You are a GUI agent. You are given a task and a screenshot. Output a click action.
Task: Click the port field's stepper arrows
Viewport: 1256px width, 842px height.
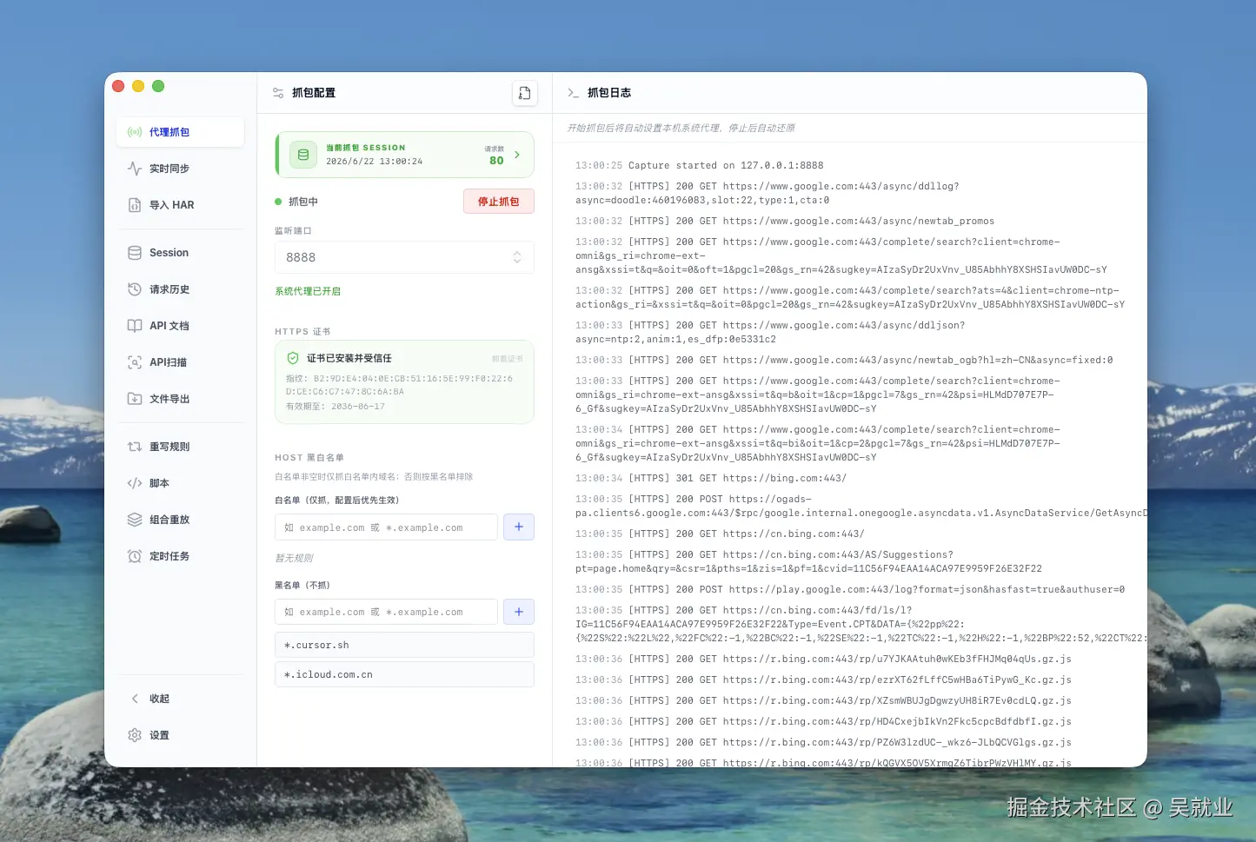point(517,257)
